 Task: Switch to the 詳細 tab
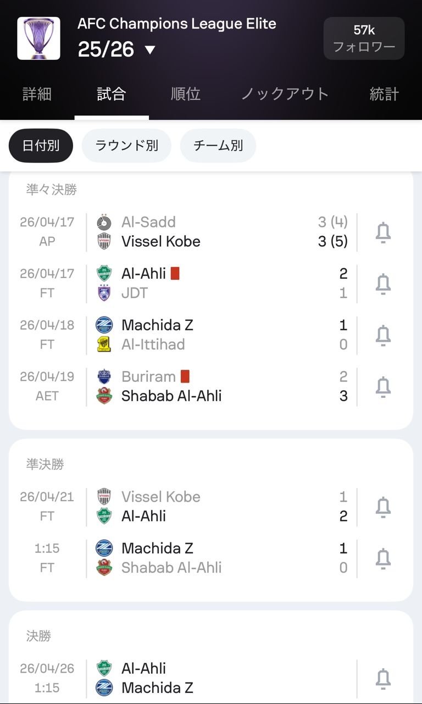(37, 94)
